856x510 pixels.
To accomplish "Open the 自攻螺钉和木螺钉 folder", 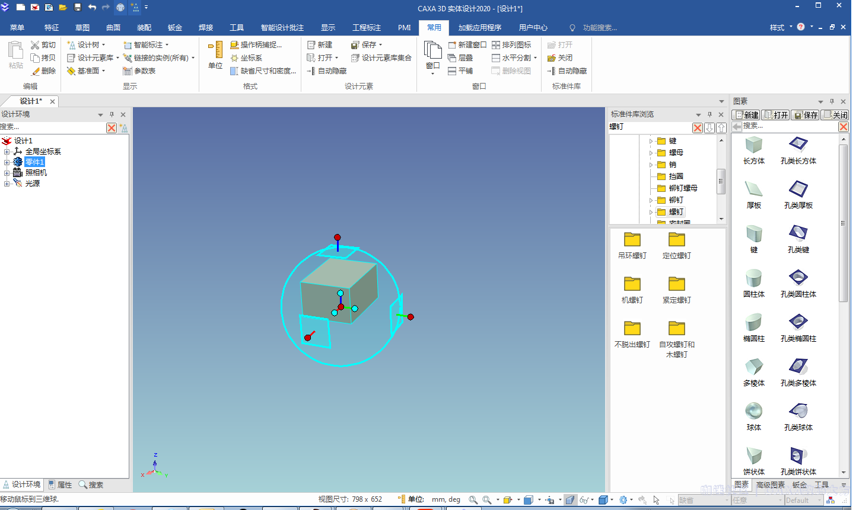I will (x=677, y=339).
